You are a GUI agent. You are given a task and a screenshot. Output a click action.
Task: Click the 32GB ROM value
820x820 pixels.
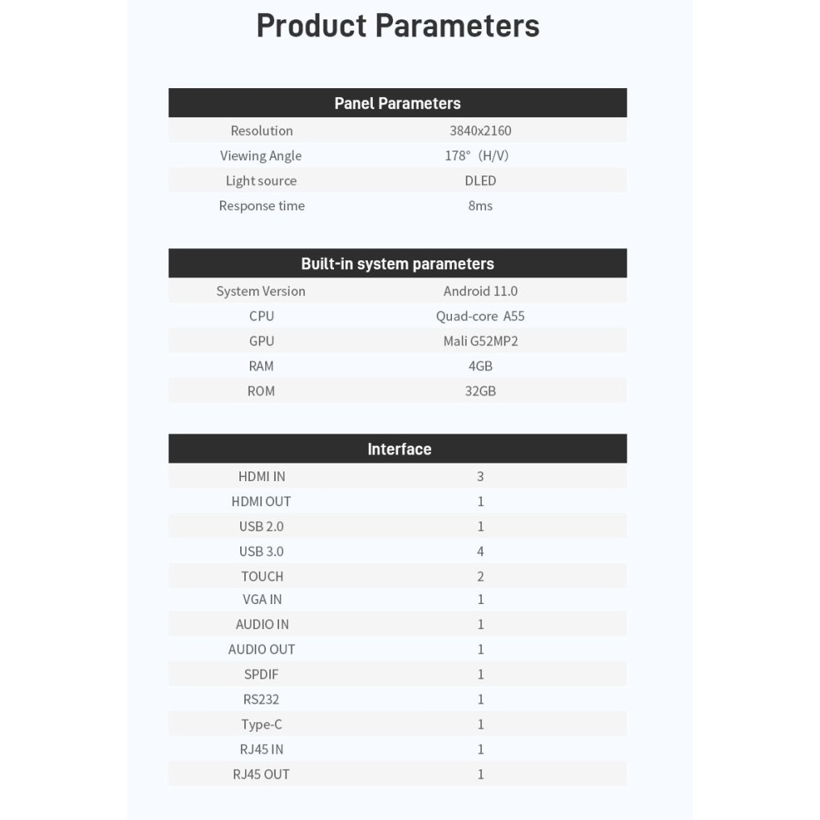click(x=480, y=391)
